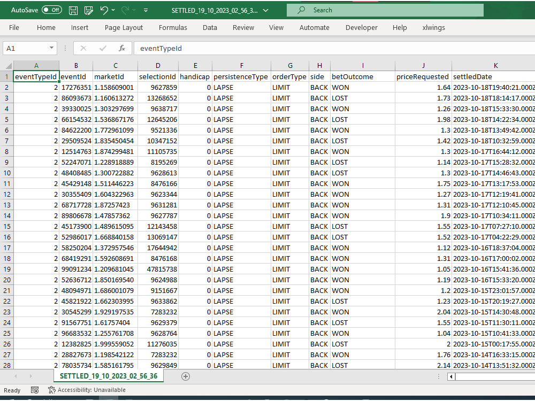This screenshot has width=535, height=401.
Task: Click the Save icon in title bar
Action: click(73, 10)
